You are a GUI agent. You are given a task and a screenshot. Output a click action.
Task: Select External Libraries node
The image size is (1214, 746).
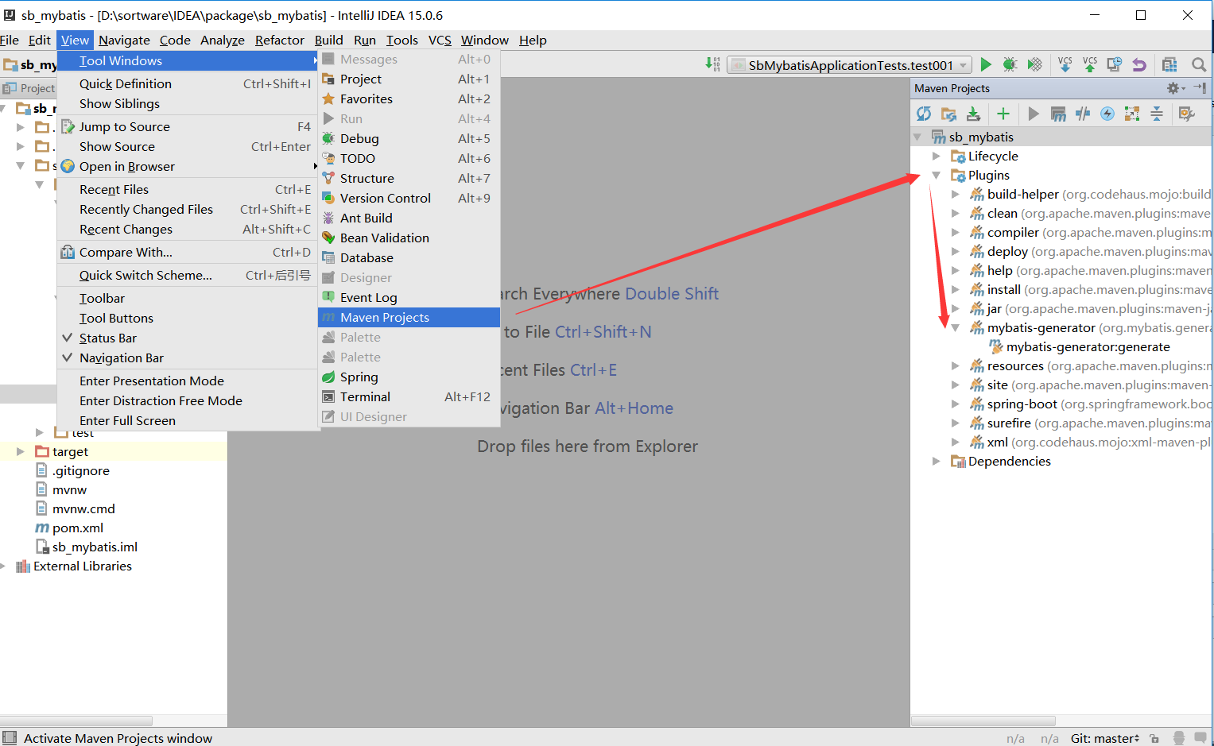point(83,566)
